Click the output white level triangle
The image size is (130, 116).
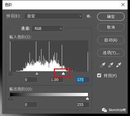tap(87, 98)
